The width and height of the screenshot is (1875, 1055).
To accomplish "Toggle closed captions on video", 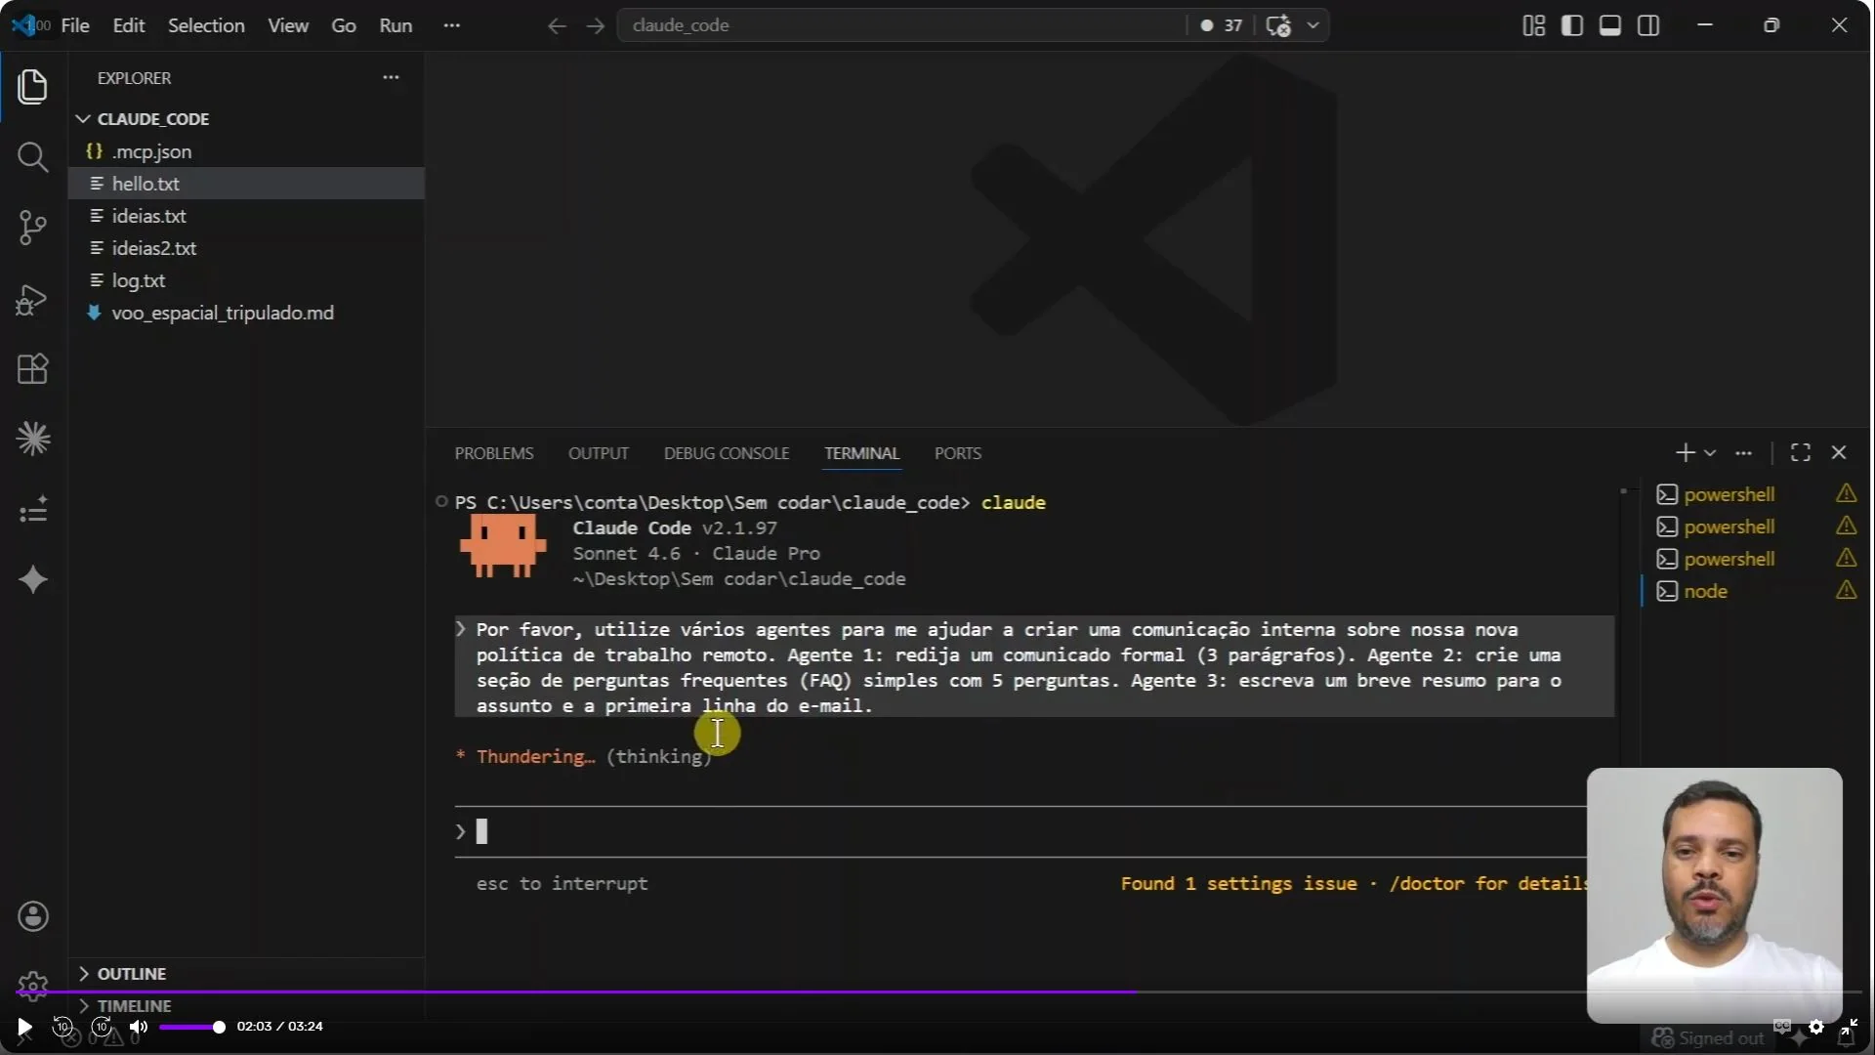I will [1782, 1027].
